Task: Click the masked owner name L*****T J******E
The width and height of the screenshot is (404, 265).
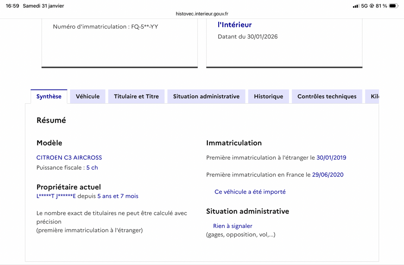Action: click(x=56, y=196)
